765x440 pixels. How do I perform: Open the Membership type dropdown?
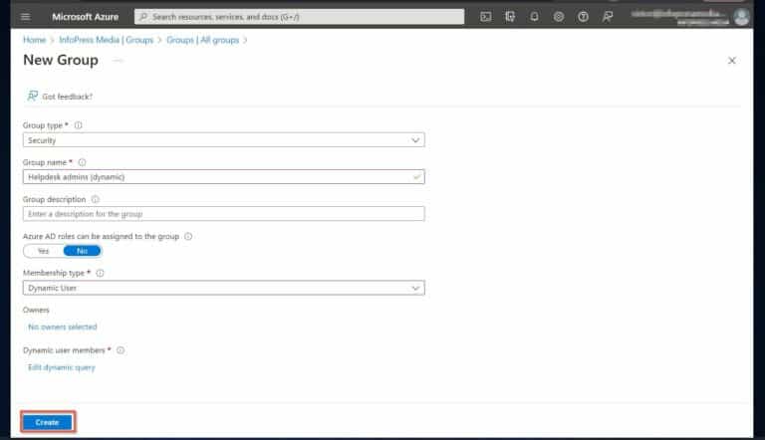223,288
